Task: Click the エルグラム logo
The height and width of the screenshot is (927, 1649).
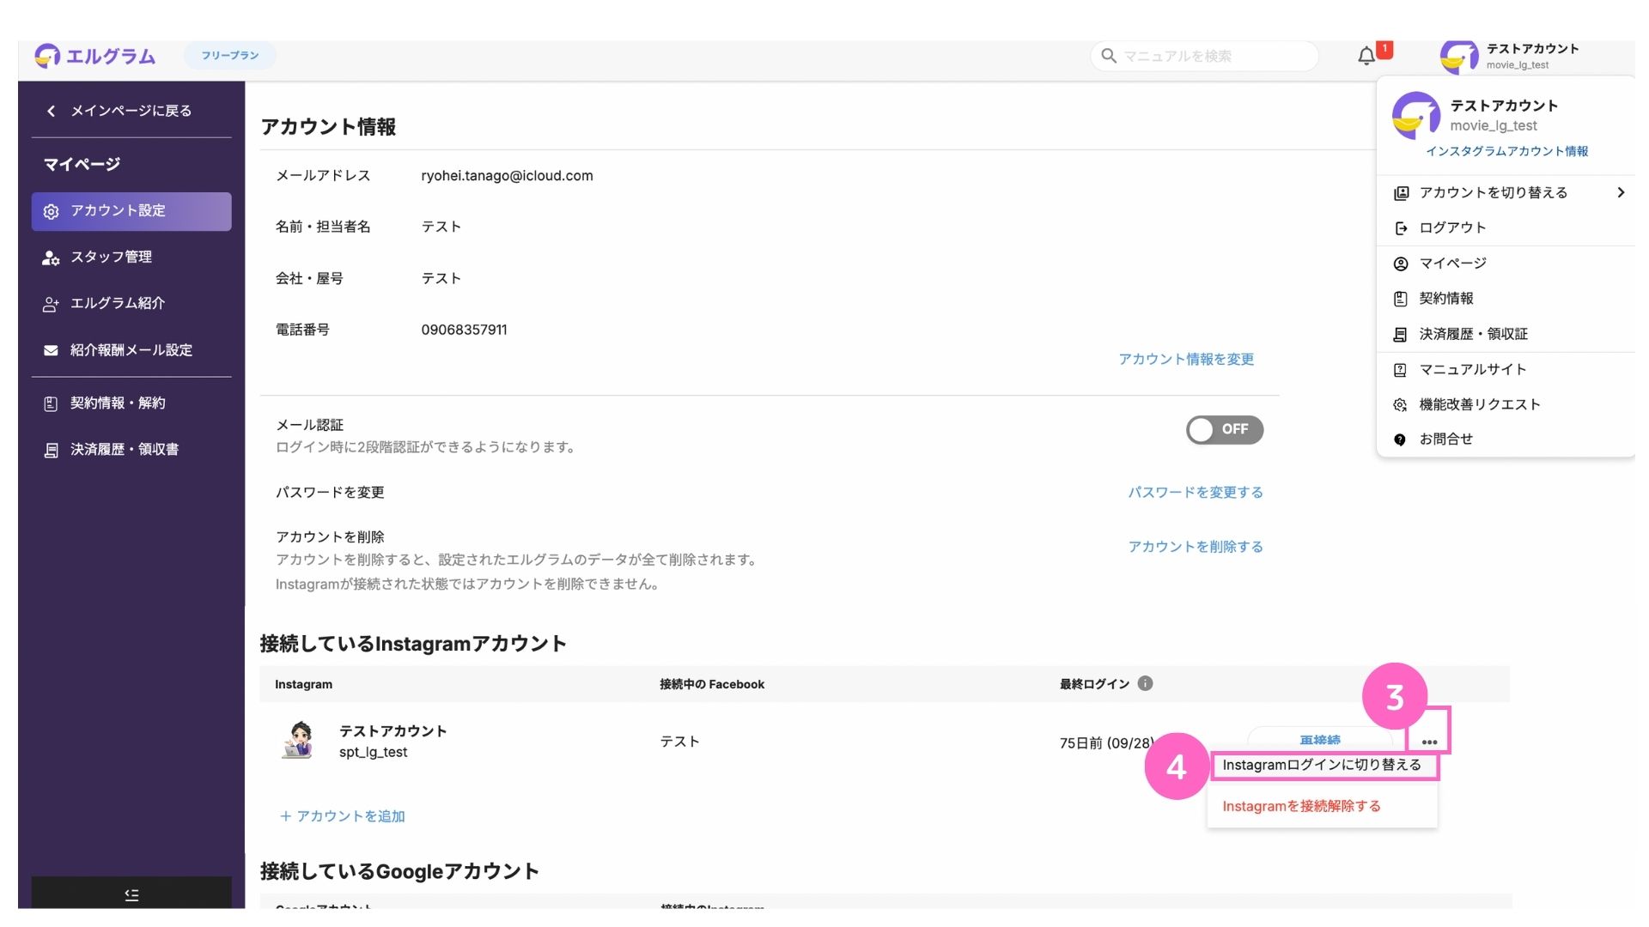Action: [x=95, y=56]
